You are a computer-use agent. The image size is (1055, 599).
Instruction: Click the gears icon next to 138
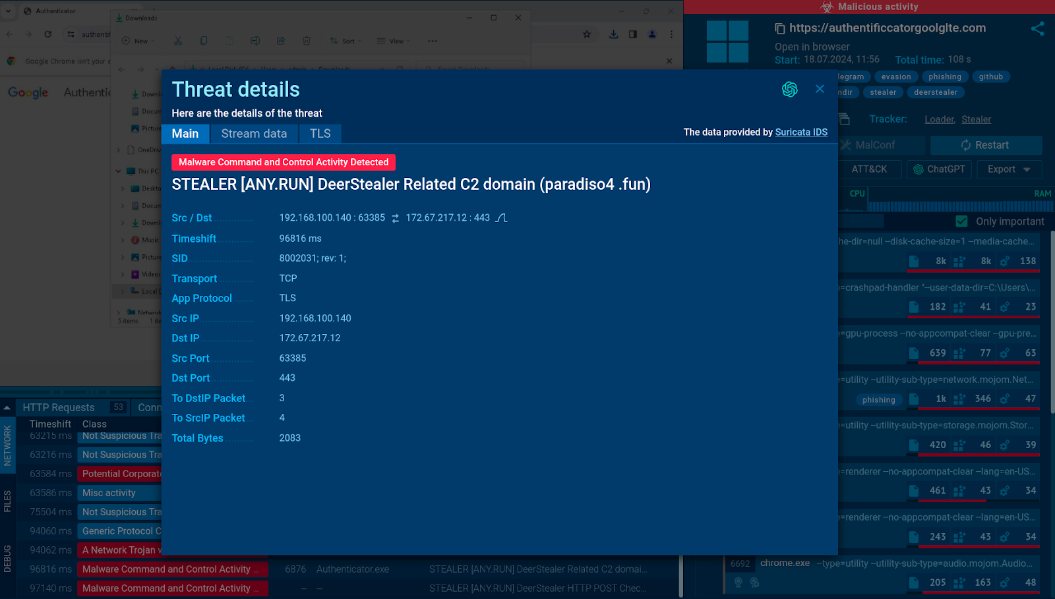click(1004, 261)
